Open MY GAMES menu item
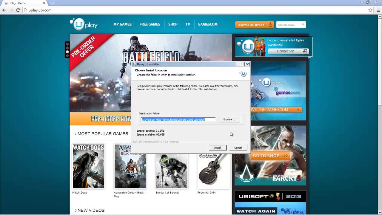Image resolution: width=382 pixels, height=215 pixels. click(122, 24)
